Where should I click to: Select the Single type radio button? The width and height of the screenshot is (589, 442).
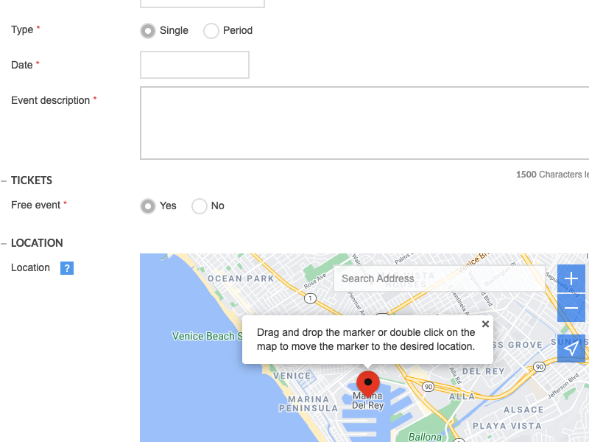point(148,30)
